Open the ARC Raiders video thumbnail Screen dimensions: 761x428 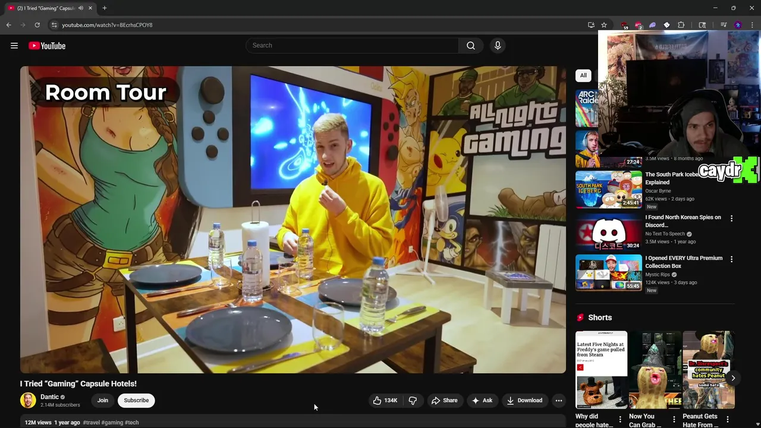point(587,108)
